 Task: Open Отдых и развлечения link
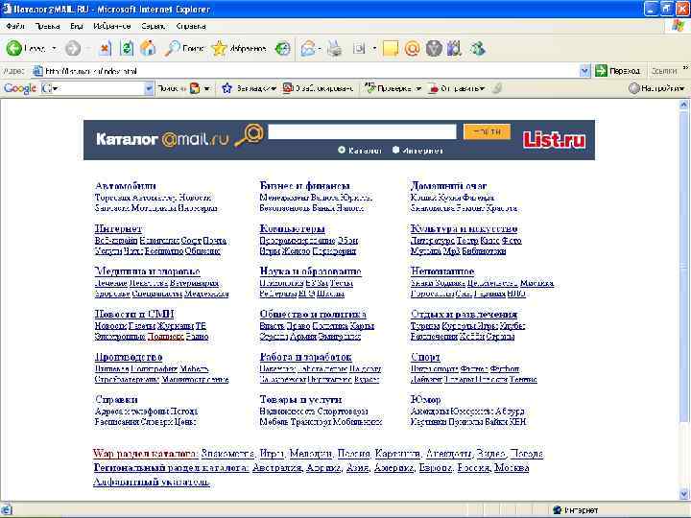(464, 314)
